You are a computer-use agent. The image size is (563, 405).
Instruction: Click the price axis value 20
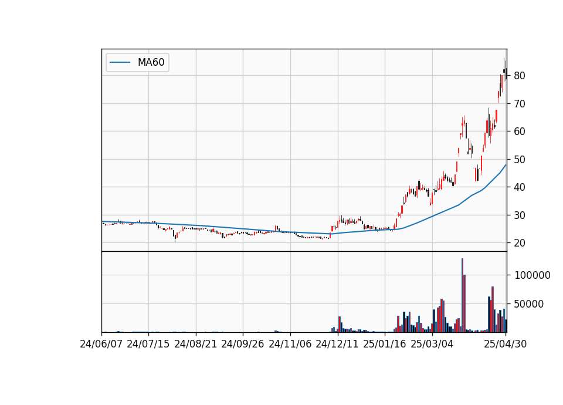520,243
